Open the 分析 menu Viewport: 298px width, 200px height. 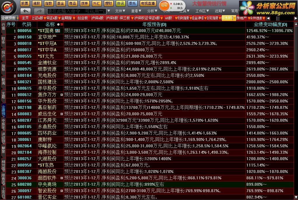tap(152, 11)
